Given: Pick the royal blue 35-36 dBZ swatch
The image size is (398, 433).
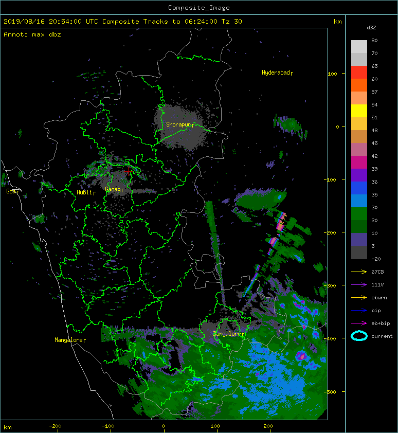Looking at the screenshot, I should (x=359, y=188).
